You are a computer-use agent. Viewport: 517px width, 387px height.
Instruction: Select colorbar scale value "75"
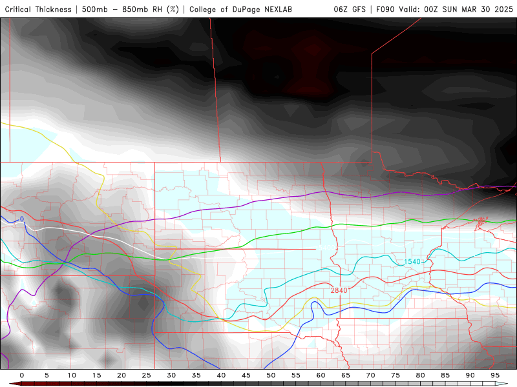point(396,375)
